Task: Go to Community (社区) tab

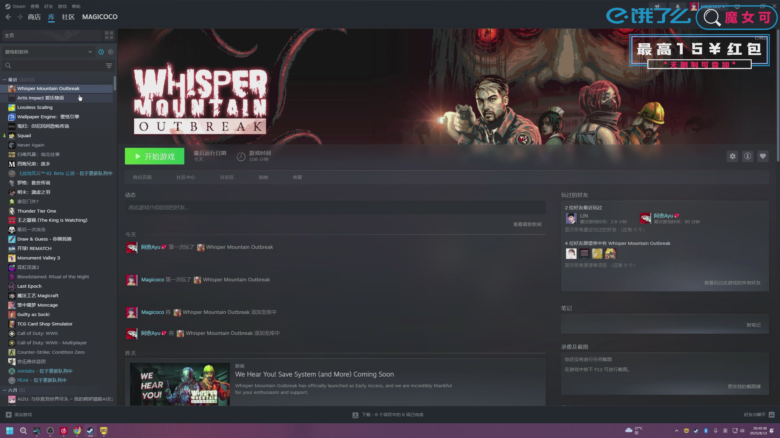Action: tap(68, 17)
